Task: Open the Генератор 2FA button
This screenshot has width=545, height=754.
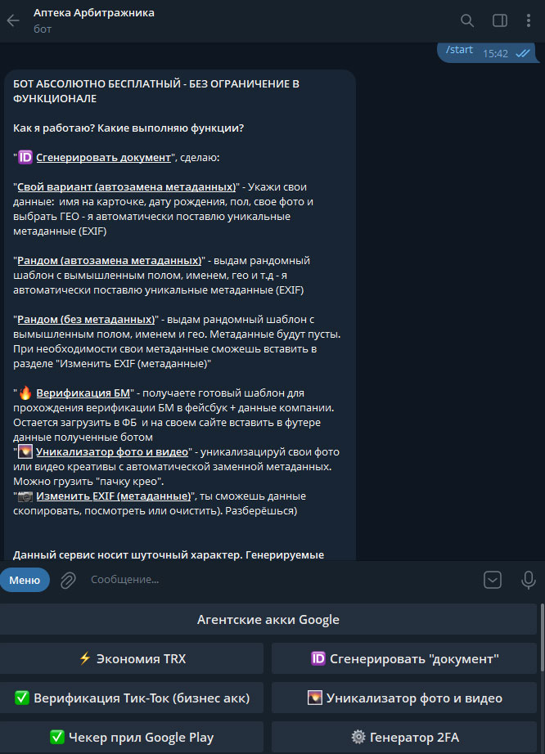Action: click(x=404, y=737)
